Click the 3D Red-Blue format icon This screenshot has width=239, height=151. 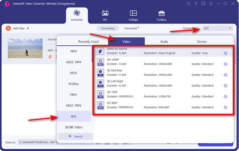pos(100,73)
